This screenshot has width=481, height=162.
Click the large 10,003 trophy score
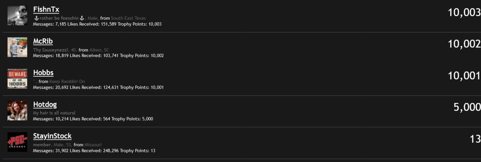(x=464, y=13)
